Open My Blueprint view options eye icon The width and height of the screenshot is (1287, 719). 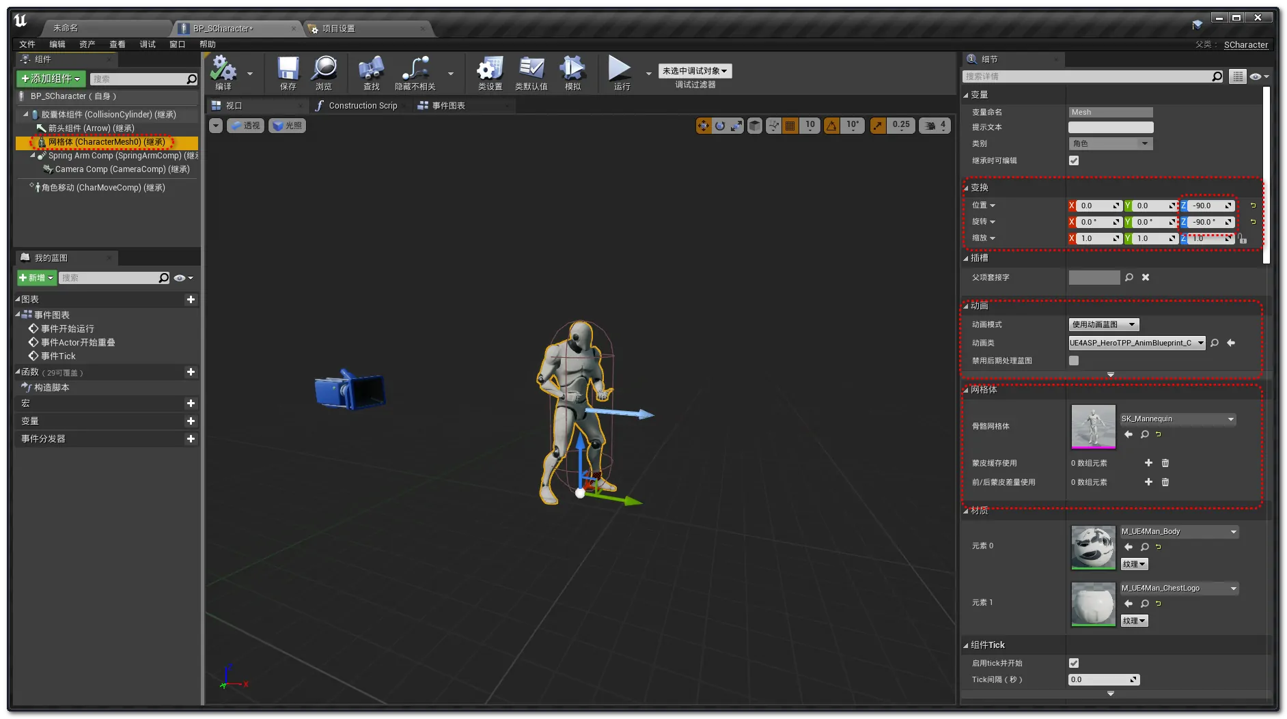click(183, 278)
